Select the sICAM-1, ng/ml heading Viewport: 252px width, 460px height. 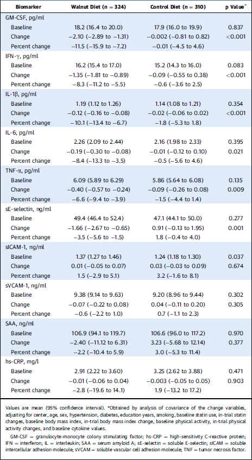click(x=23, y=247)
